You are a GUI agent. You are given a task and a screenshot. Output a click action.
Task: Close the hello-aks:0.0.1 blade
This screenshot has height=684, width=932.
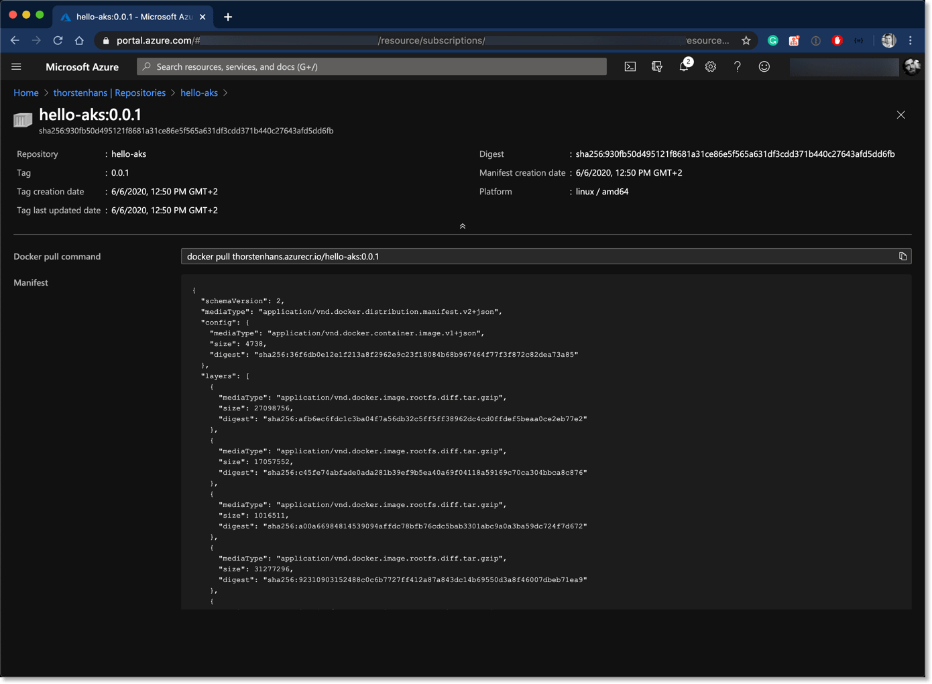pos(900,115)
